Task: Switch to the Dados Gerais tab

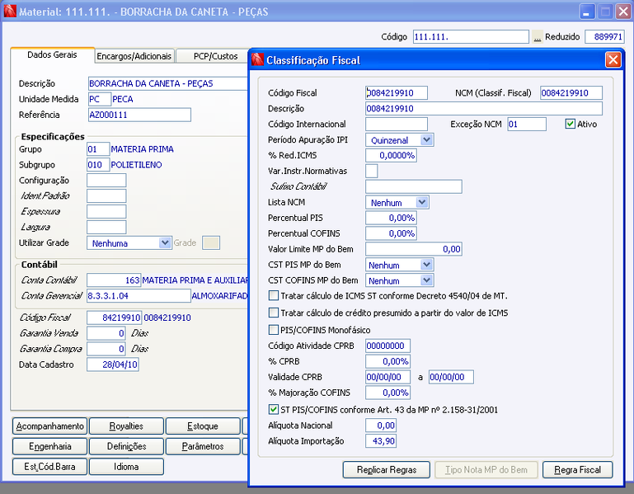Action: pyautogui.click(x=52, y=55)
